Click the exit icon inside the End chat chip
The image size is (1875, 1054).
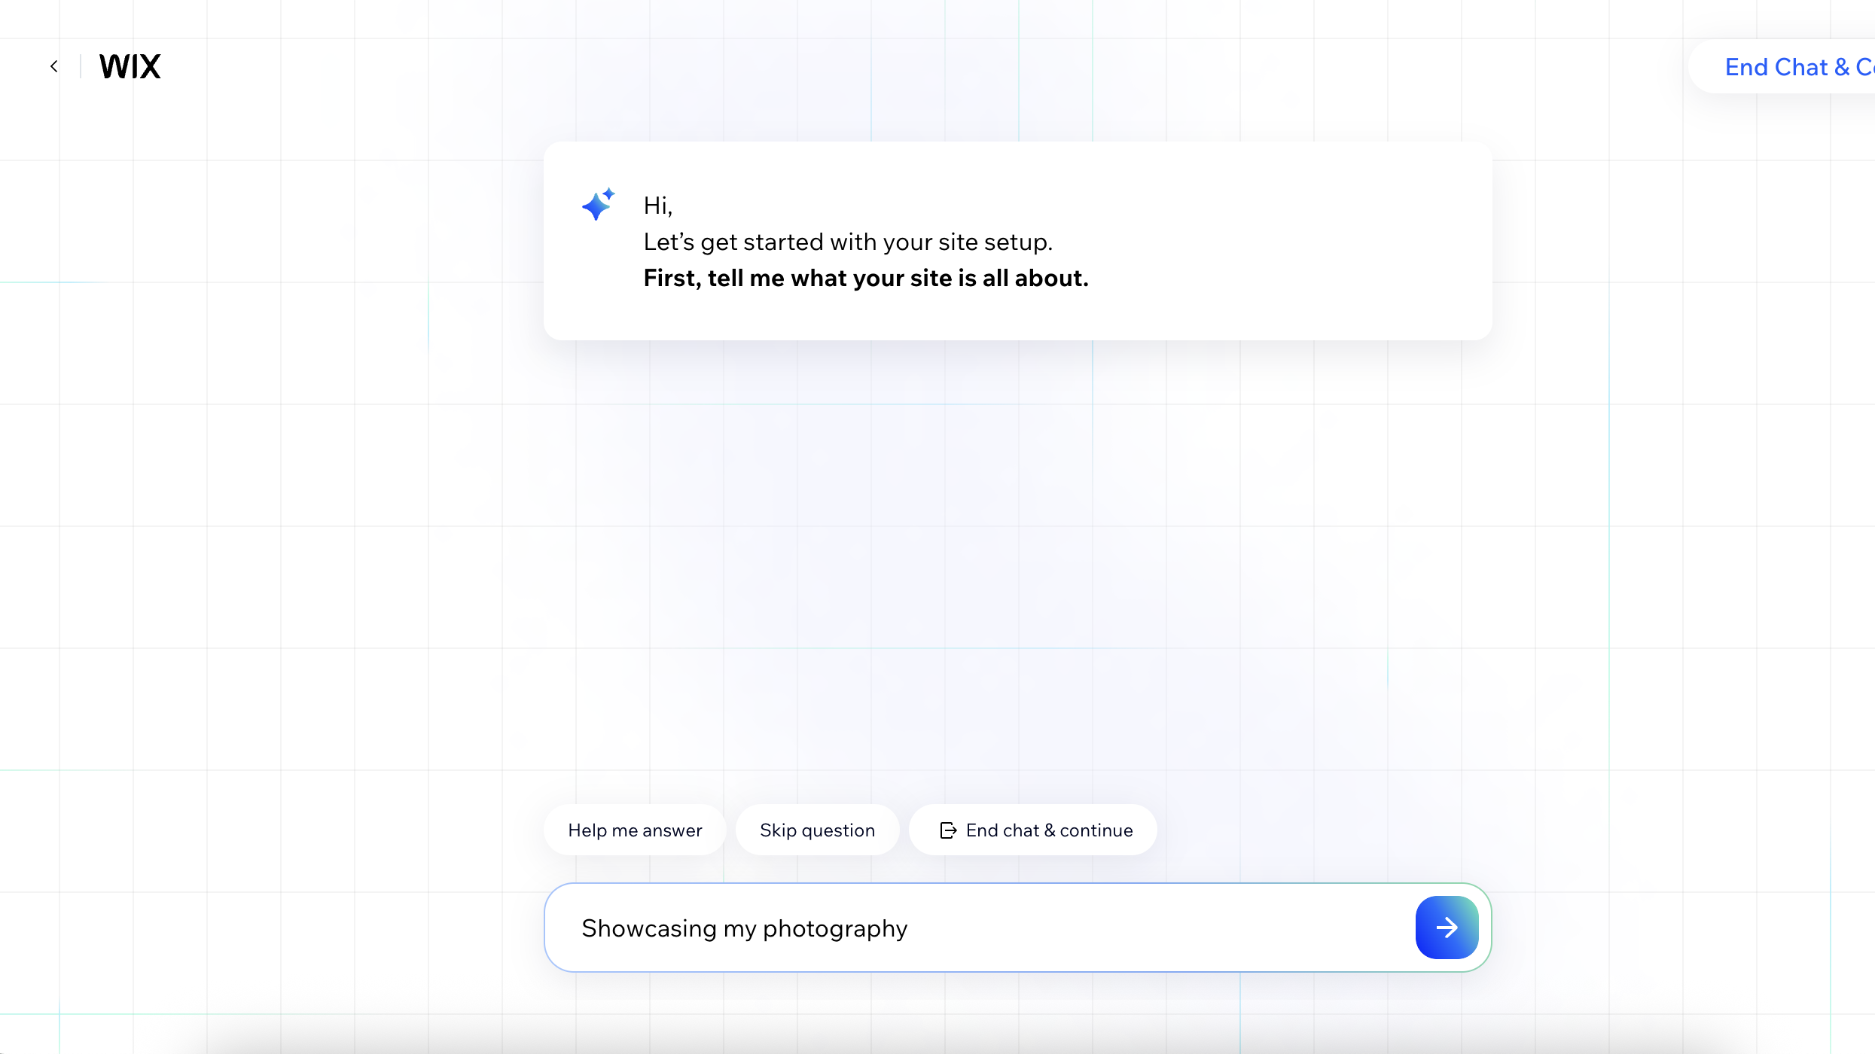tap(947, 830)
